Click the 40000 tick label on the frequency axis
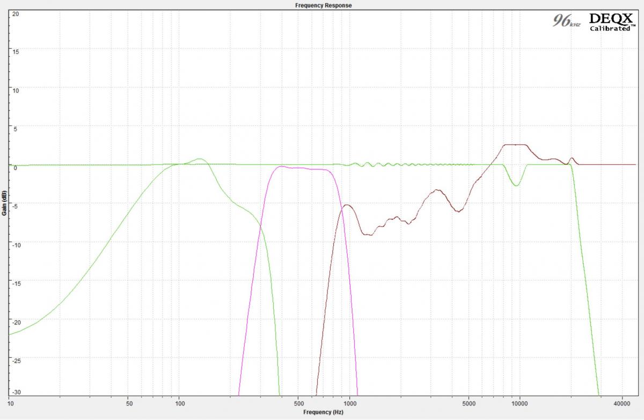 621,402
